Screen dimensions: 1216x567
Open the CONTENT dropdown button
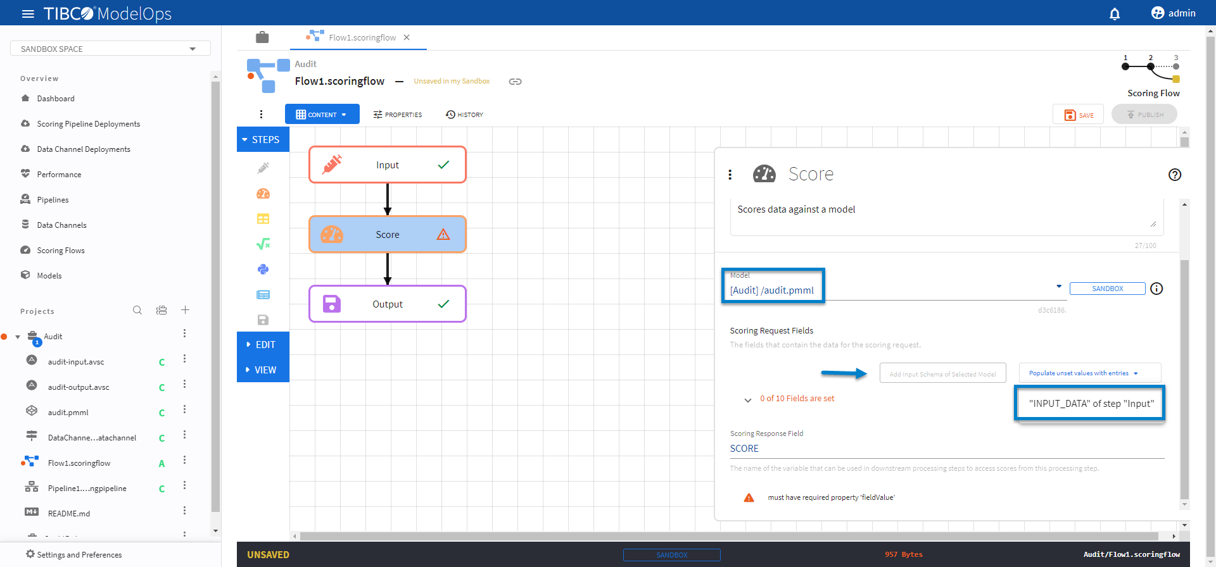322,115
